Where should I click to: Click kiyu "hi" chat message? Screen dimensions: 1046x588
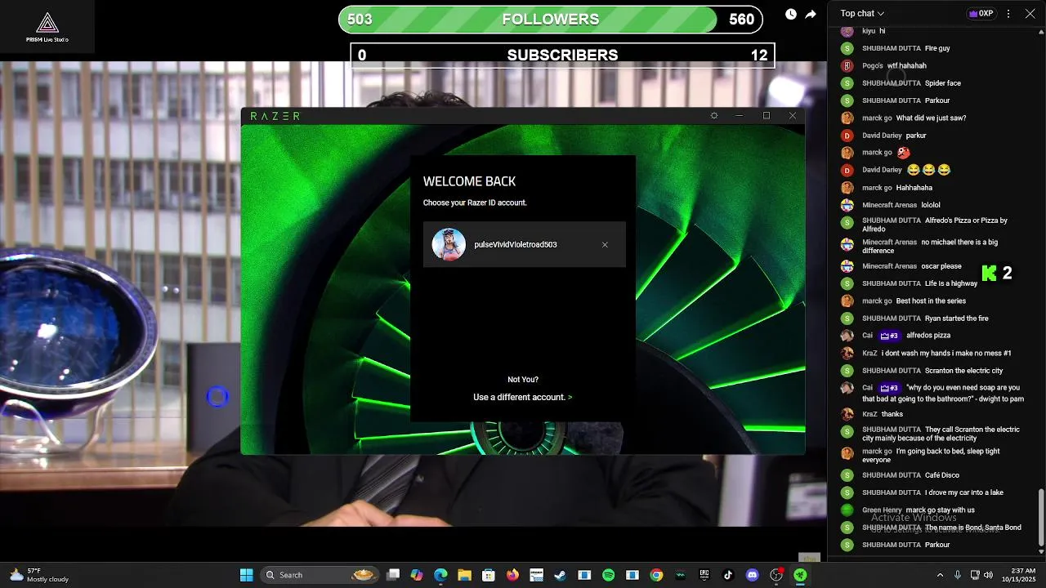point(883,31)
